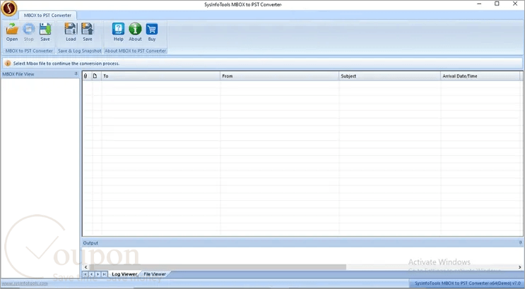
Task: Click the document icon column header
Action: click(95, 76)
